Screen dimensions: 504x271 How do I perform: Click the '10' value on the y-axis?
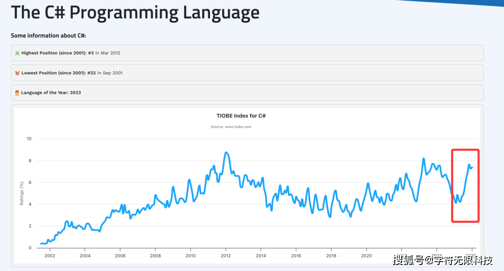28,139
